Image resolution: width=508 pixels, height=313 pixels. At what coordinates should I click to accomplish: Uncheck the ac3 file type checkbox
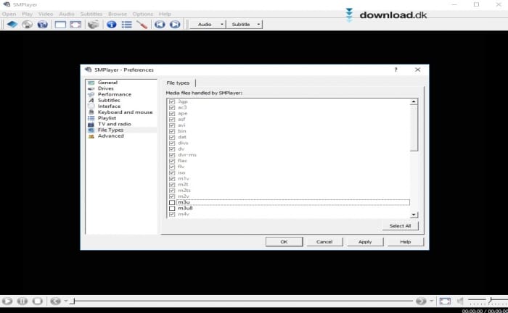(x=172, y=107)
